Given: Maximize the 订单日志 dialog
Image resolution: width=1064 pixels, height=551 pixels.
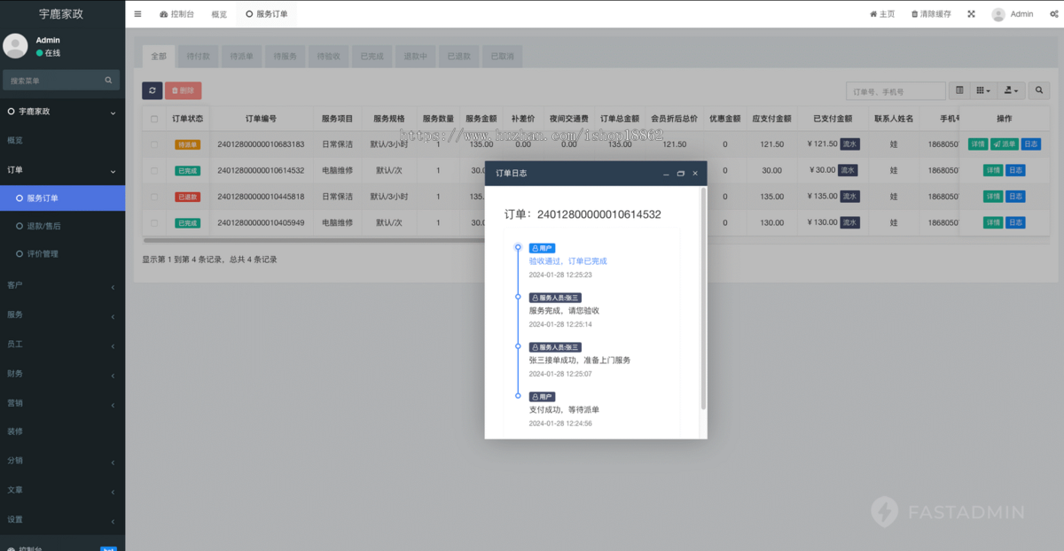Looking at the screenshot, I should tap(680, 174).
